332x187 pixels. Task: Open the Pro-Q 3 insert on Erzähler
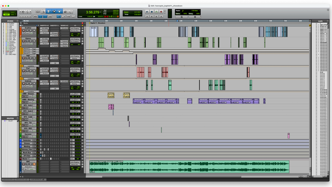click(44, 33)
